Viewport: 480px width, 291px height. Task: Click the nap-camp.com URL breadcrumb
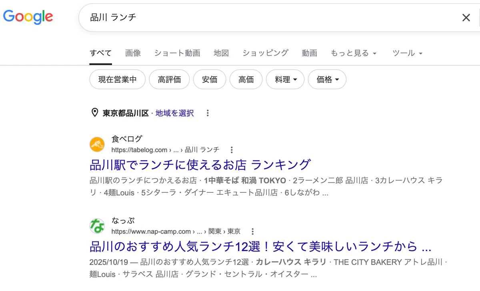tap(176, 231)
